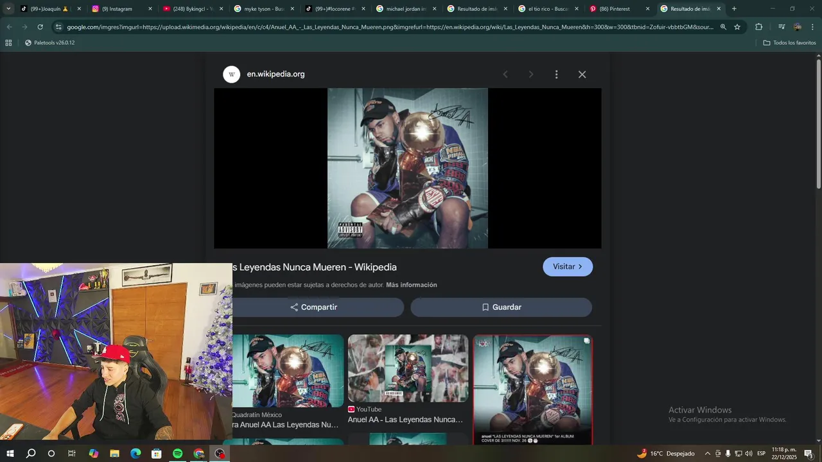Open the main album cover image
822x462 pixels.
point(408,168)
